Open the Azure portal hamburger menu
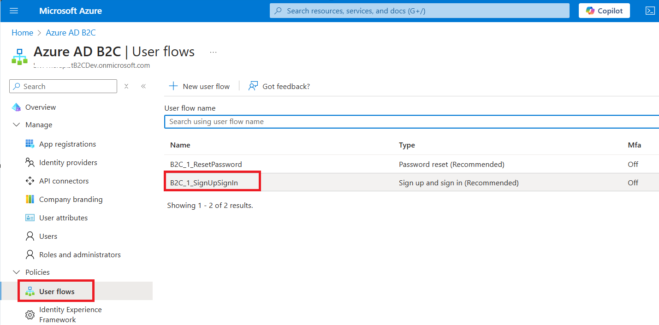The width and height of the screenshot is (659, 325). click(14, 11)
